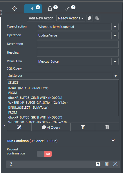The width and height of the screenshot is (123, 173).
Task: Switch to the lightning actions tab
Action: [x=33, y=8]
